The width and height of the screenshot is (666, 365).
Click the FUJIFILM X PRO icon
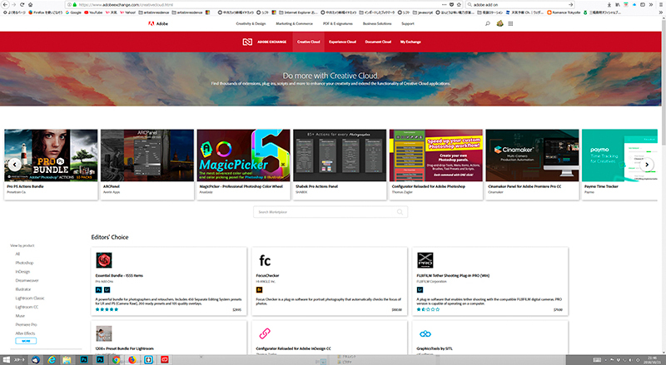point(425,260)
